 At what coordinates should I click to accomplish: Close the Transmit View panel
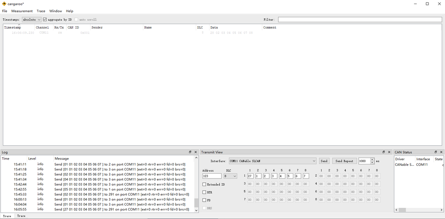[389, 152]
